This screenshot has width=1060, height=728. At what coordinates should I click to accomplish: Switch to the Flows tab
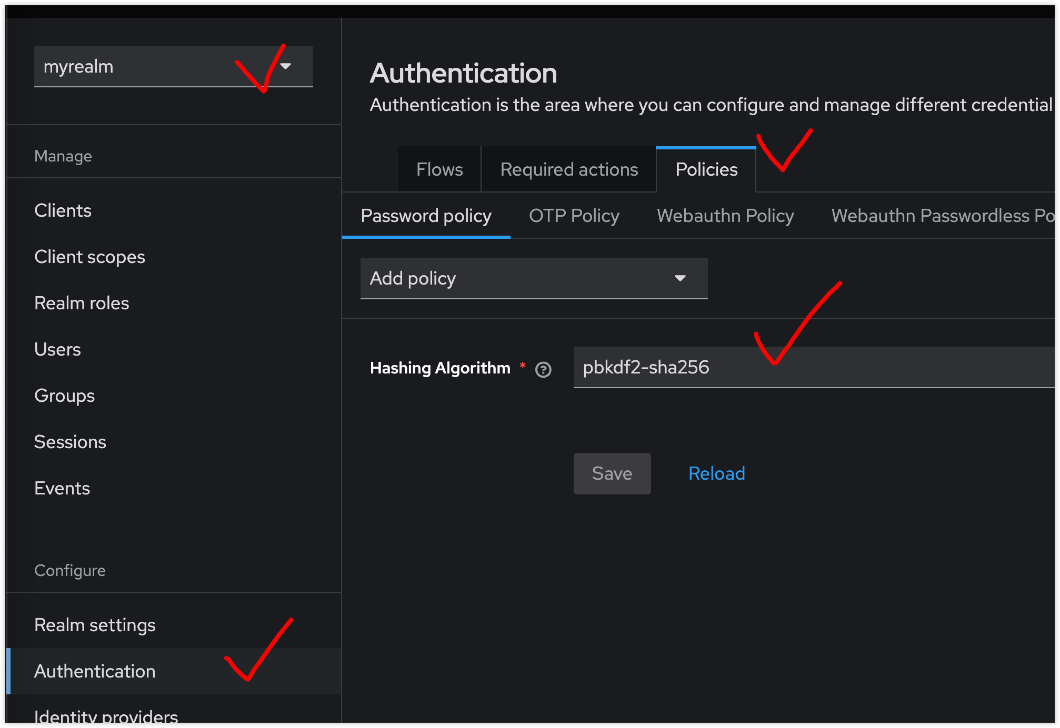point(439,170)
